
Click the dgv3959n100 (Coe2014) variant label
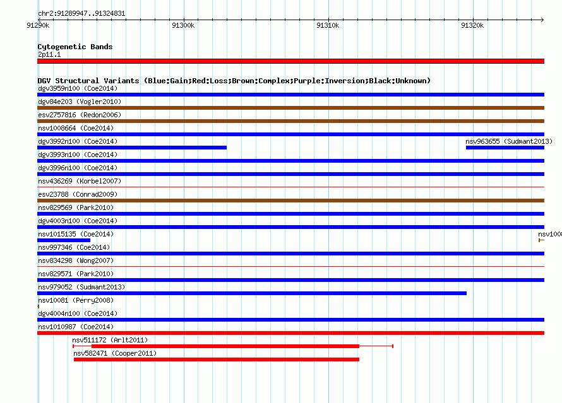78,88
